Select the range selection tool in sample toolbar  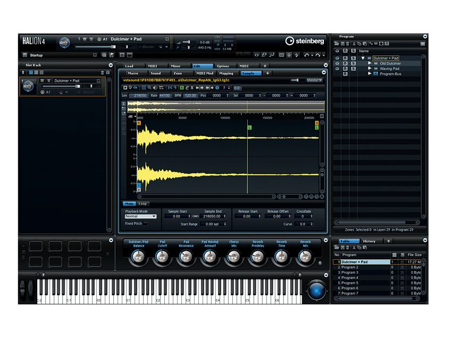pos(144,88)
